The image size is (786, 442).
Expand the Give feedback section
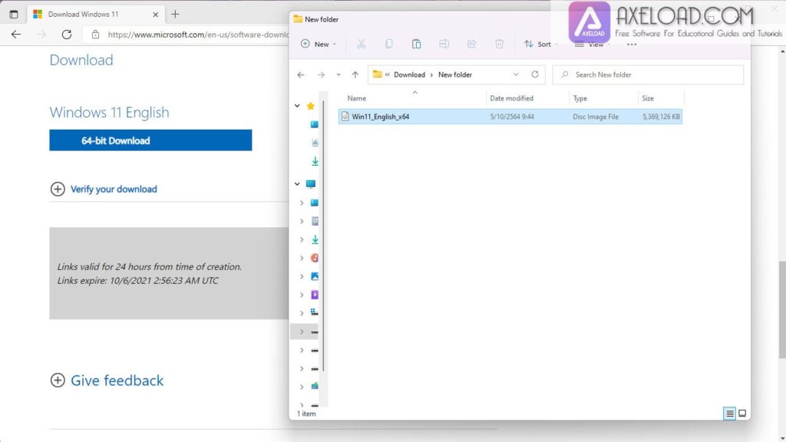(x=107, y=381)
